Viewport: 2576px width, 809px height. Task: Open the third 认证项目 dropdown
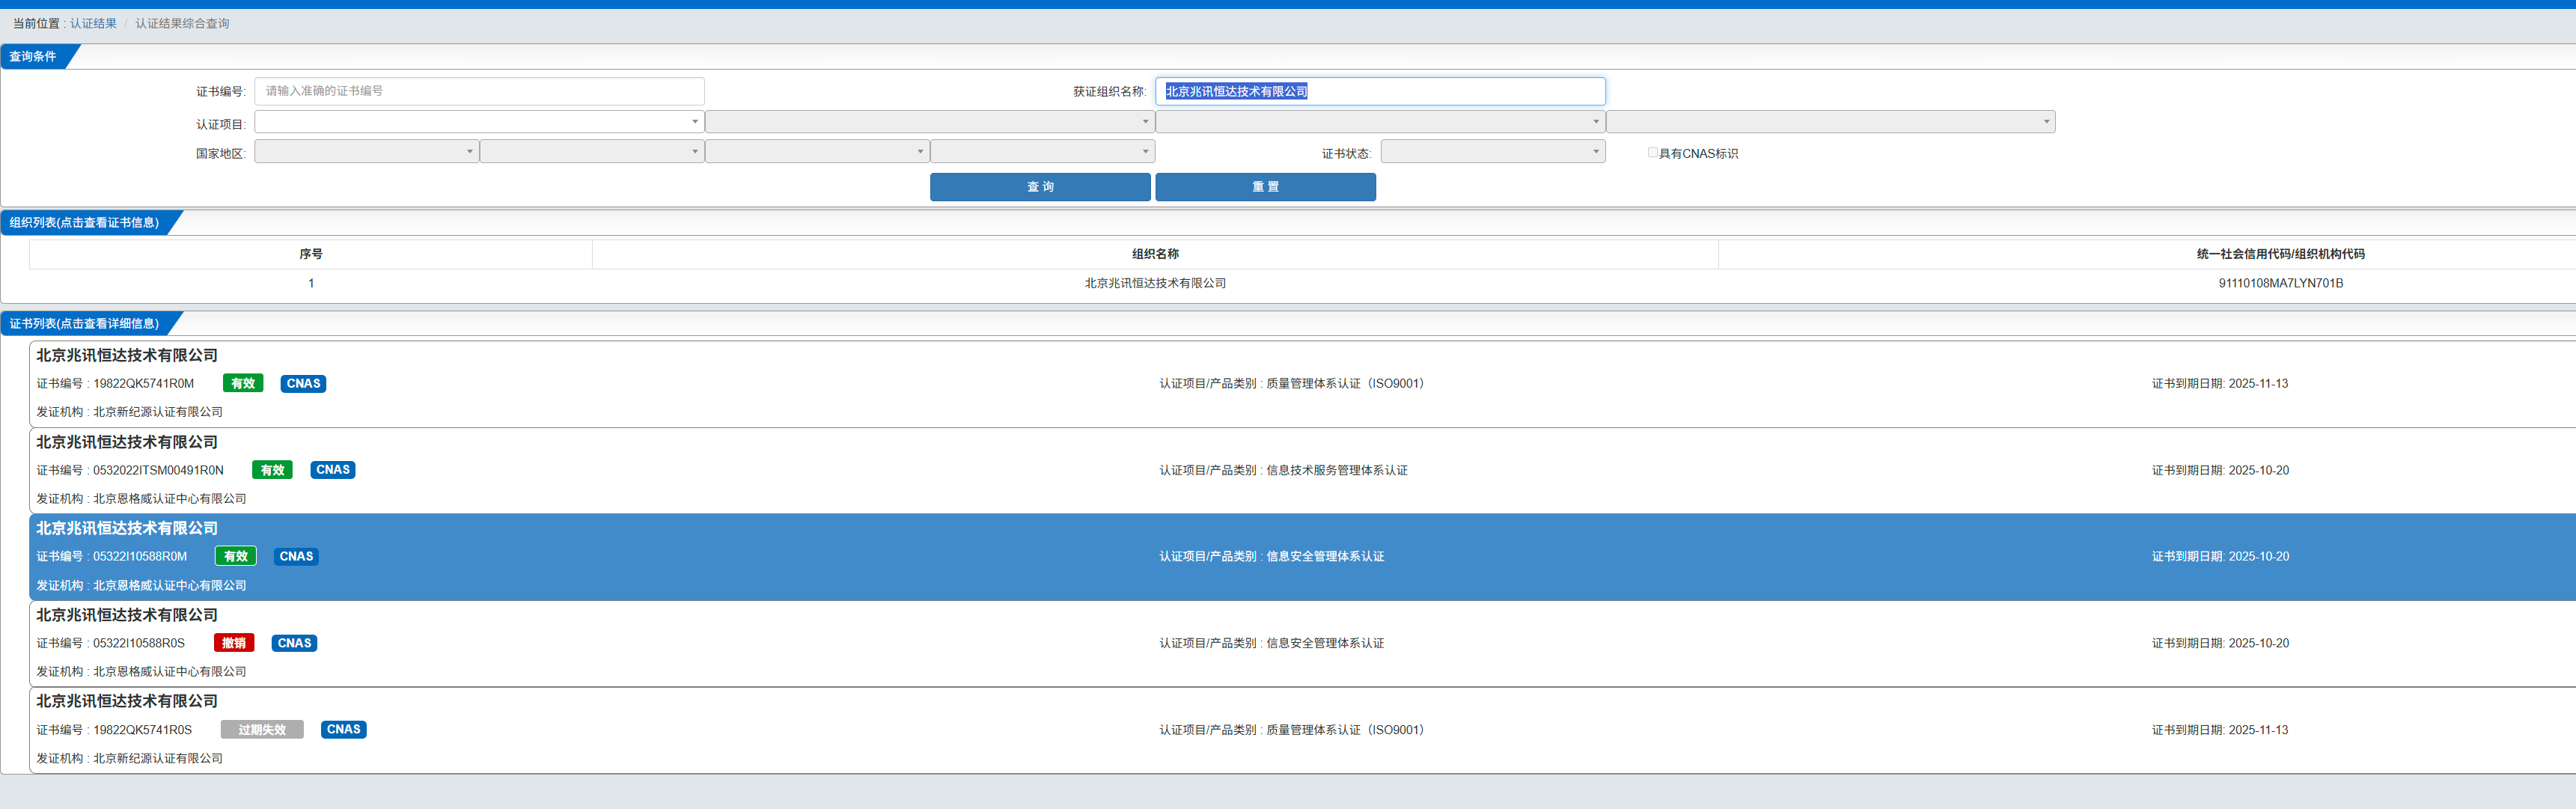pyautogui.click(x=1380, y=122)
